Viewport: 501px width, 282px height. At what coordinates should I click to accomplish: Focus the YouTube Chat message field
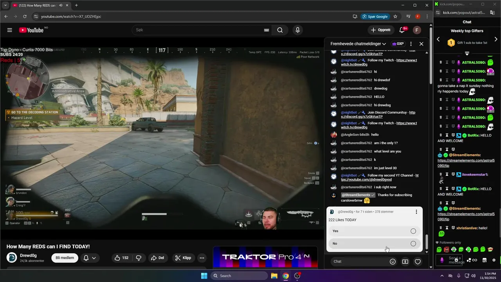tap(359, 262)
